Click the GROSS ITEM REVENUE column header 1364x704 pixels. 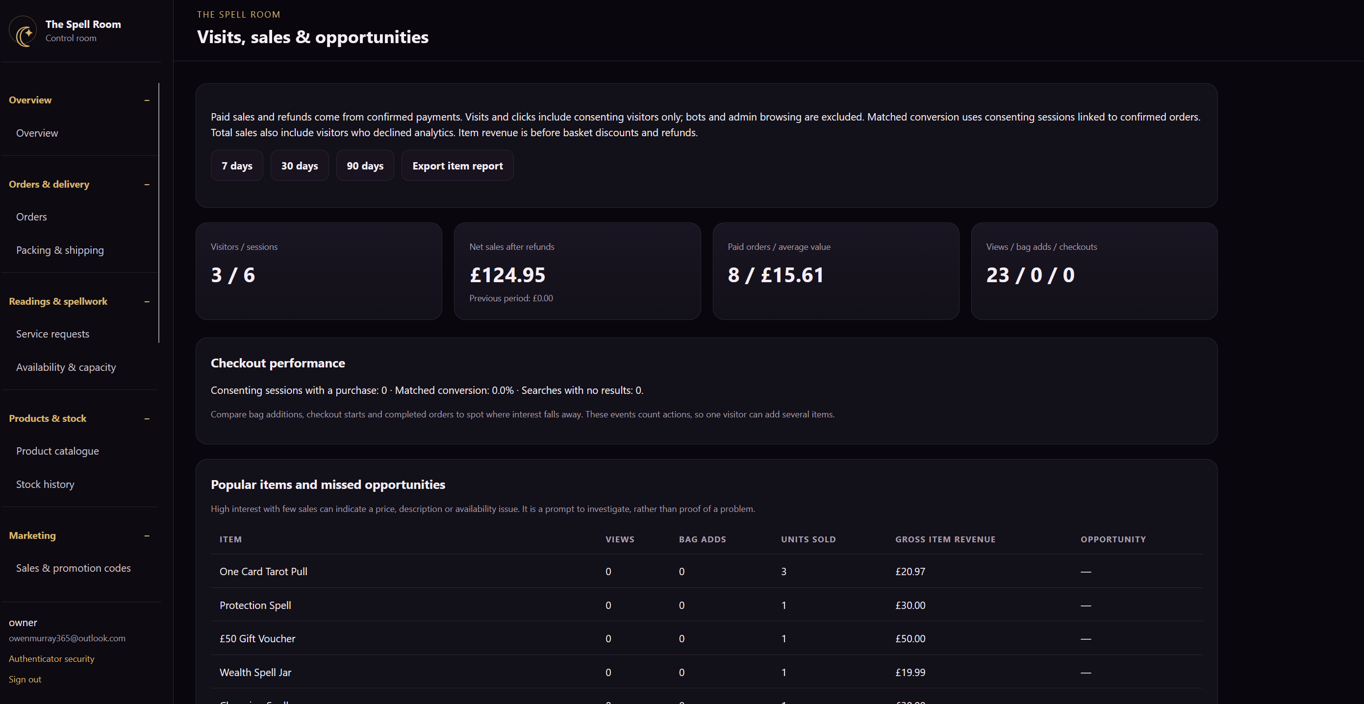tap(945, 539)
